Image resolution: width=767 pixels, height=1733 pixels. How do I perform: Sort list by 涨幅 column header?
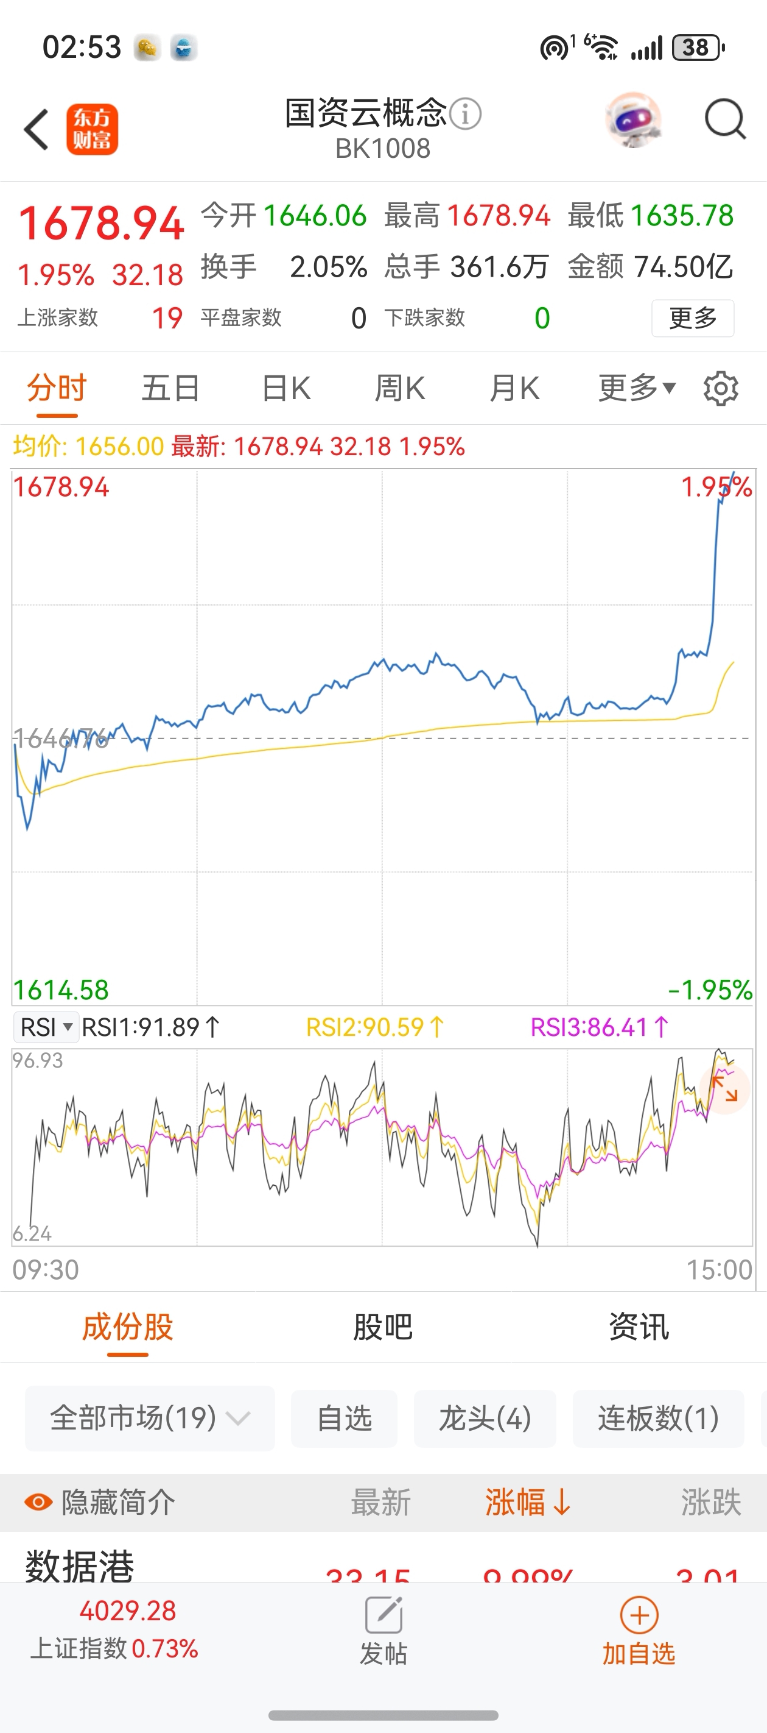(x=528, y=1502)
